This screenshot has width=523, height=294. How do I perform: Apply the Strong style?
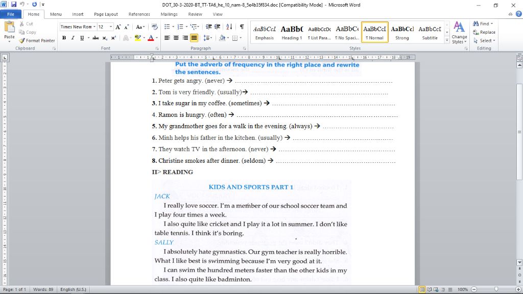click(402, 32)
